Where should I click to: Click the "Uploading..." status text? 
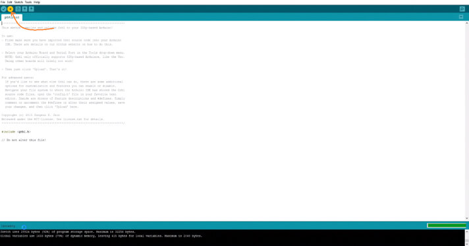pyautogui.click(x=9, y=226)
